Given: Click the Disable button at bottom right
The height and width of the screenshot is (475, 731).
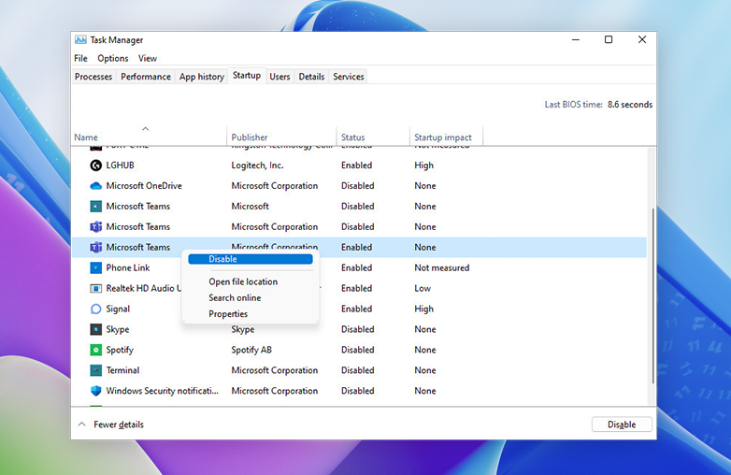Looking at the screenshot, I should pyautogui.click(x=622, y=425).
